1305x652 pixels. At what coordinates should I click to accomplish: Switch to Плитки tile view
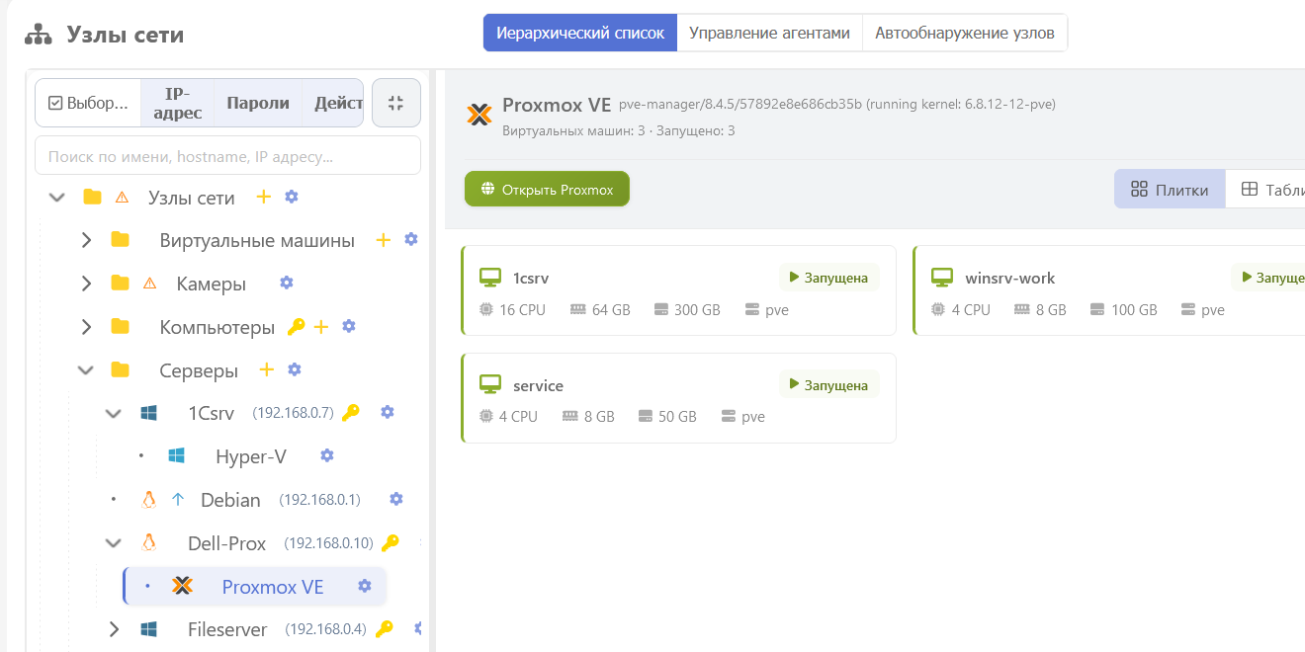(x=1170, y=190)
